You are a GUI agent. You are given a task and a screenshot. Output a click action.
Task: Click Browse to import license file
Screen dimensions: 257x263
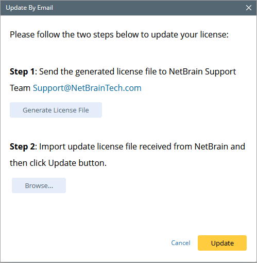click(39, 185)
